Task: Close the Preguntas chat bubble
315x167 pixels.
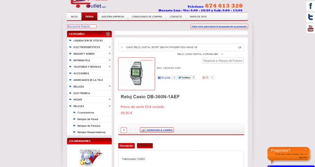Action: [306, 150]
